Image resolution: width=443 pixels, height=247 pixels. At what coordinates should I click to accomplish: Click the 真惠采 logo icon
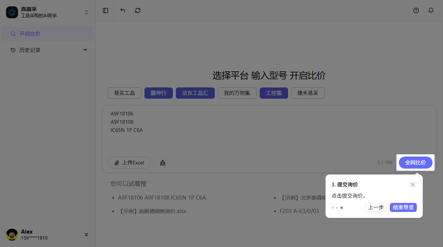point(12,12)
